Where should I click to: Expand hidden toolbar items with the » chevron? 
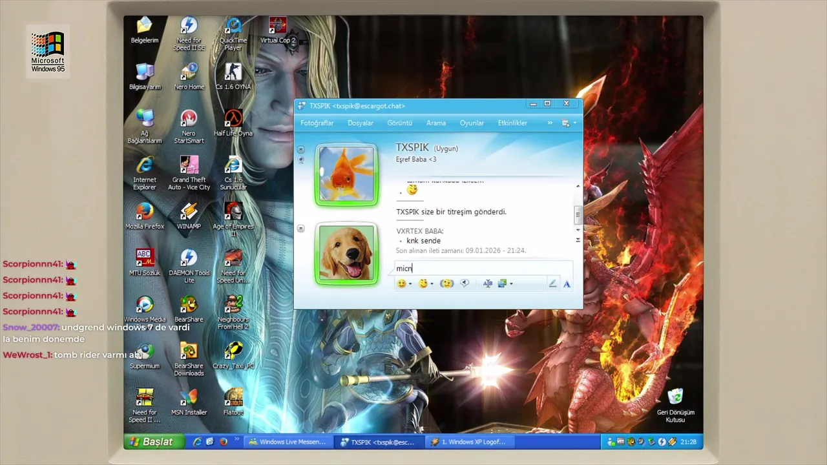pyautogui.click(x=550, y=123)
